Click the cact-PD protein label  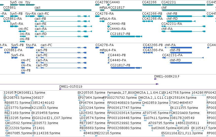point(42,65)
